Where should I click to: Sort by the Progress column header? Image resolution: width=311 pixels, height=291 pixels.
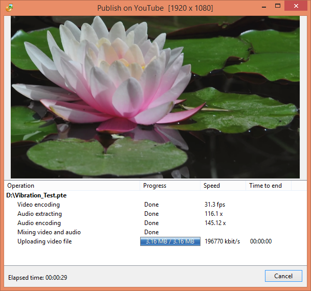pyautogui.click(x=154, y=186)
